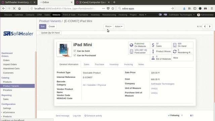Click the followers count icon
This screenshot has width=215, height=121.
[192, 115]
